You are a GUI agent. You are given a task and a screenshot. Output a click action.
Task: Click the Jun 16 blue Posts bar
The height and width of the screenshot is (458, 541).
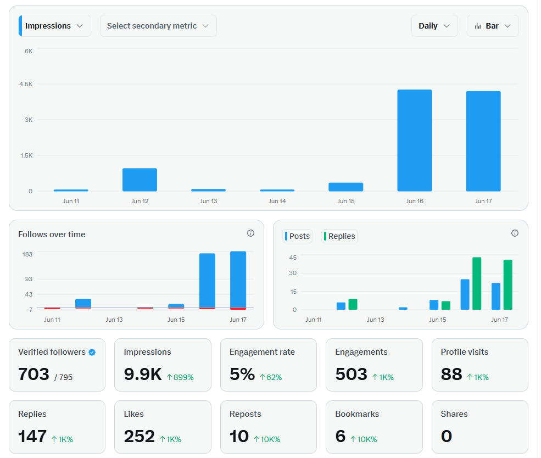465,294
